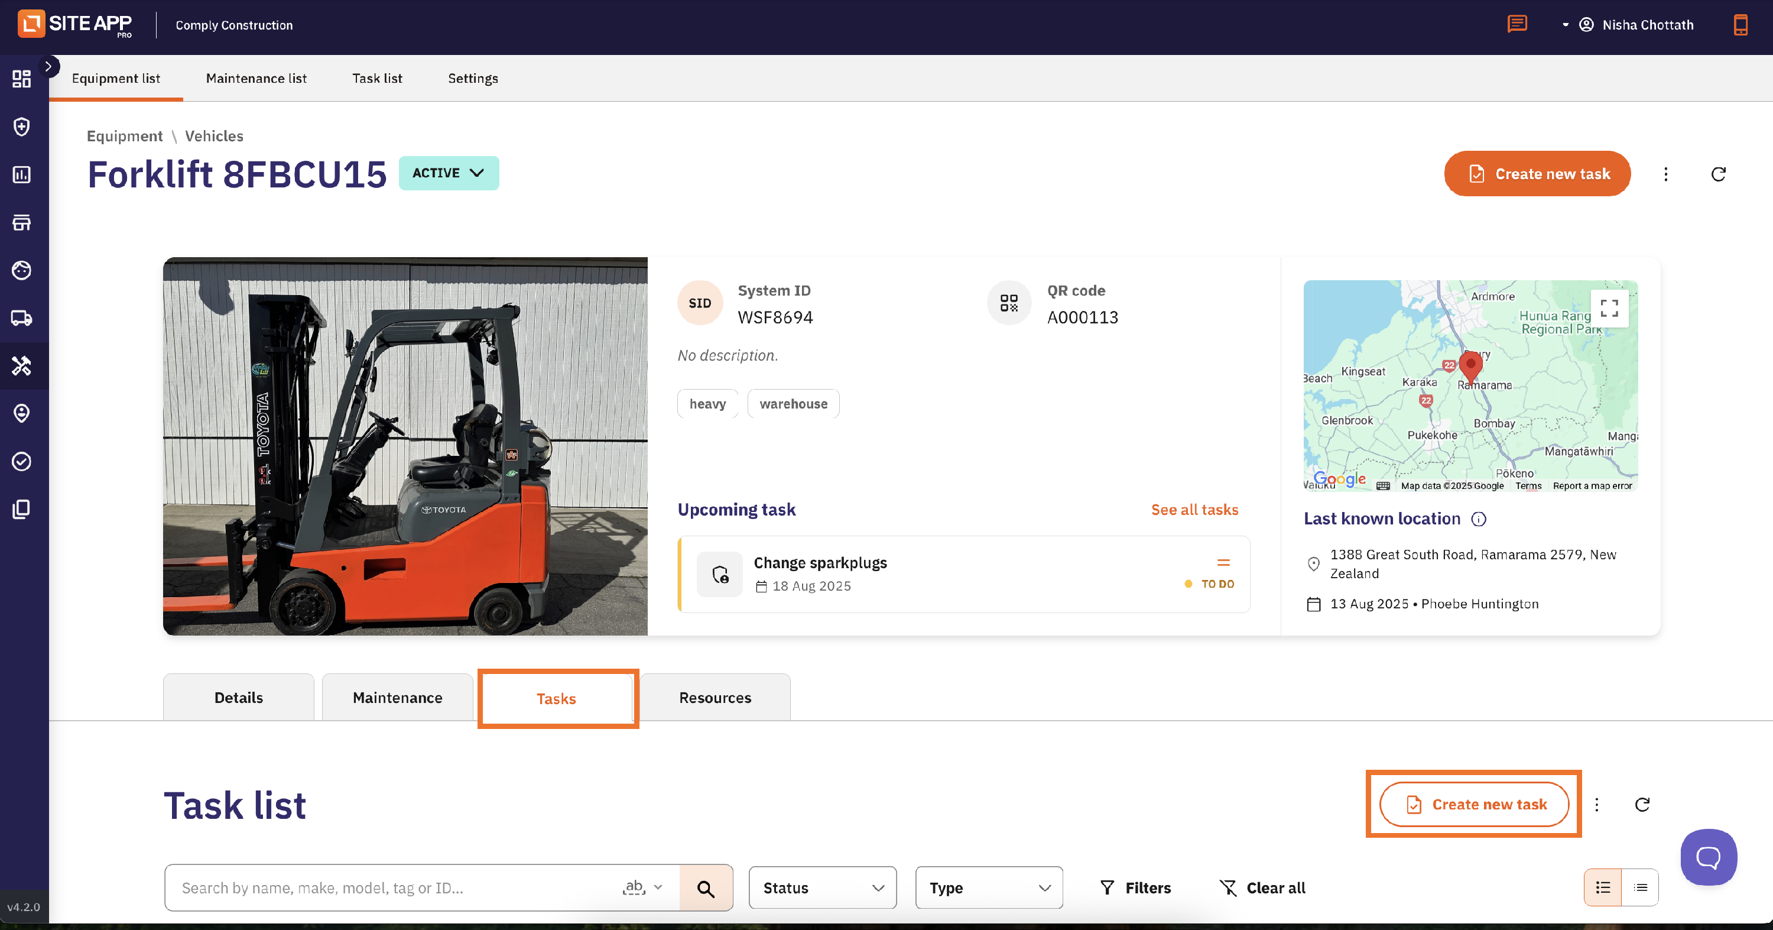The image size is (1773, 930).
Task: Open the Last known location info icon
Action: point(1479,519)
